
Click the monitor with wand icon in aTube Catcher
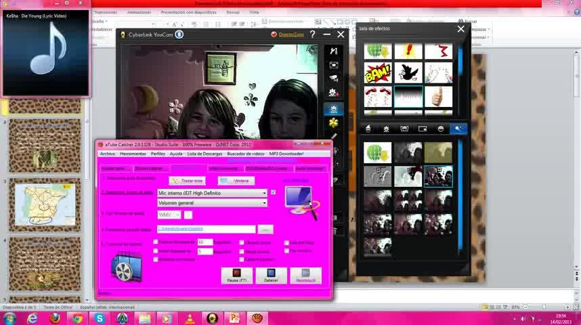pos(302,202)
